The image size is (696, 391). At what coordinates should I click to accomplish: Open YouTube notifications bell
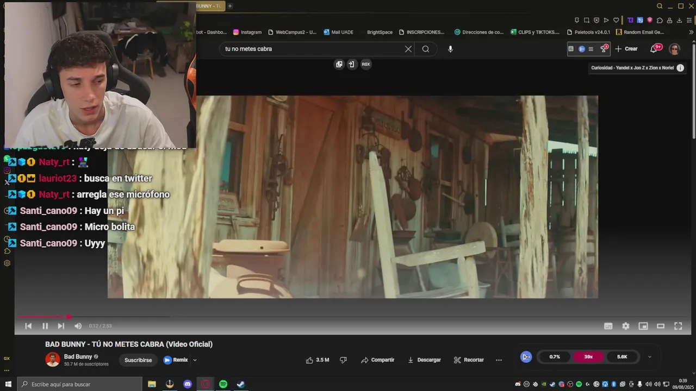[x=654, y=49]
